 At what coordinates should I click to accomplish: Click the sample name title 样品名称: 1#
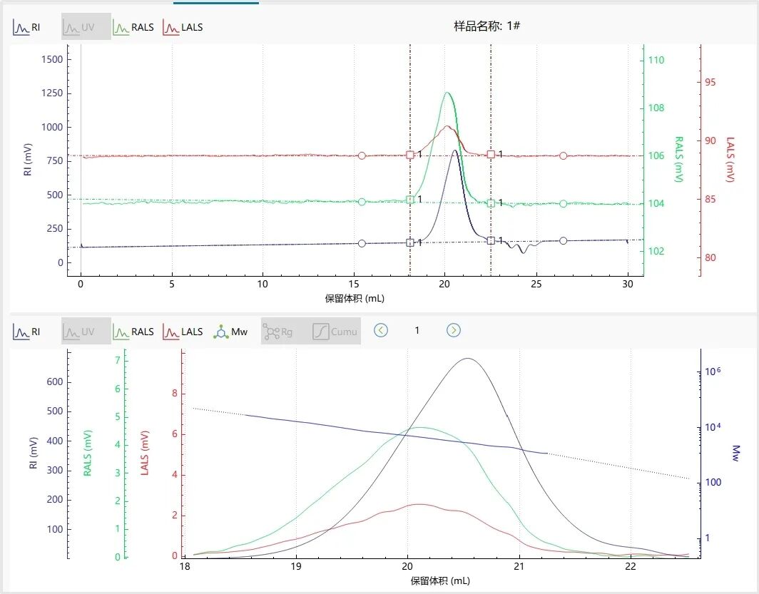pyautogui.click(x=487, y=26)
